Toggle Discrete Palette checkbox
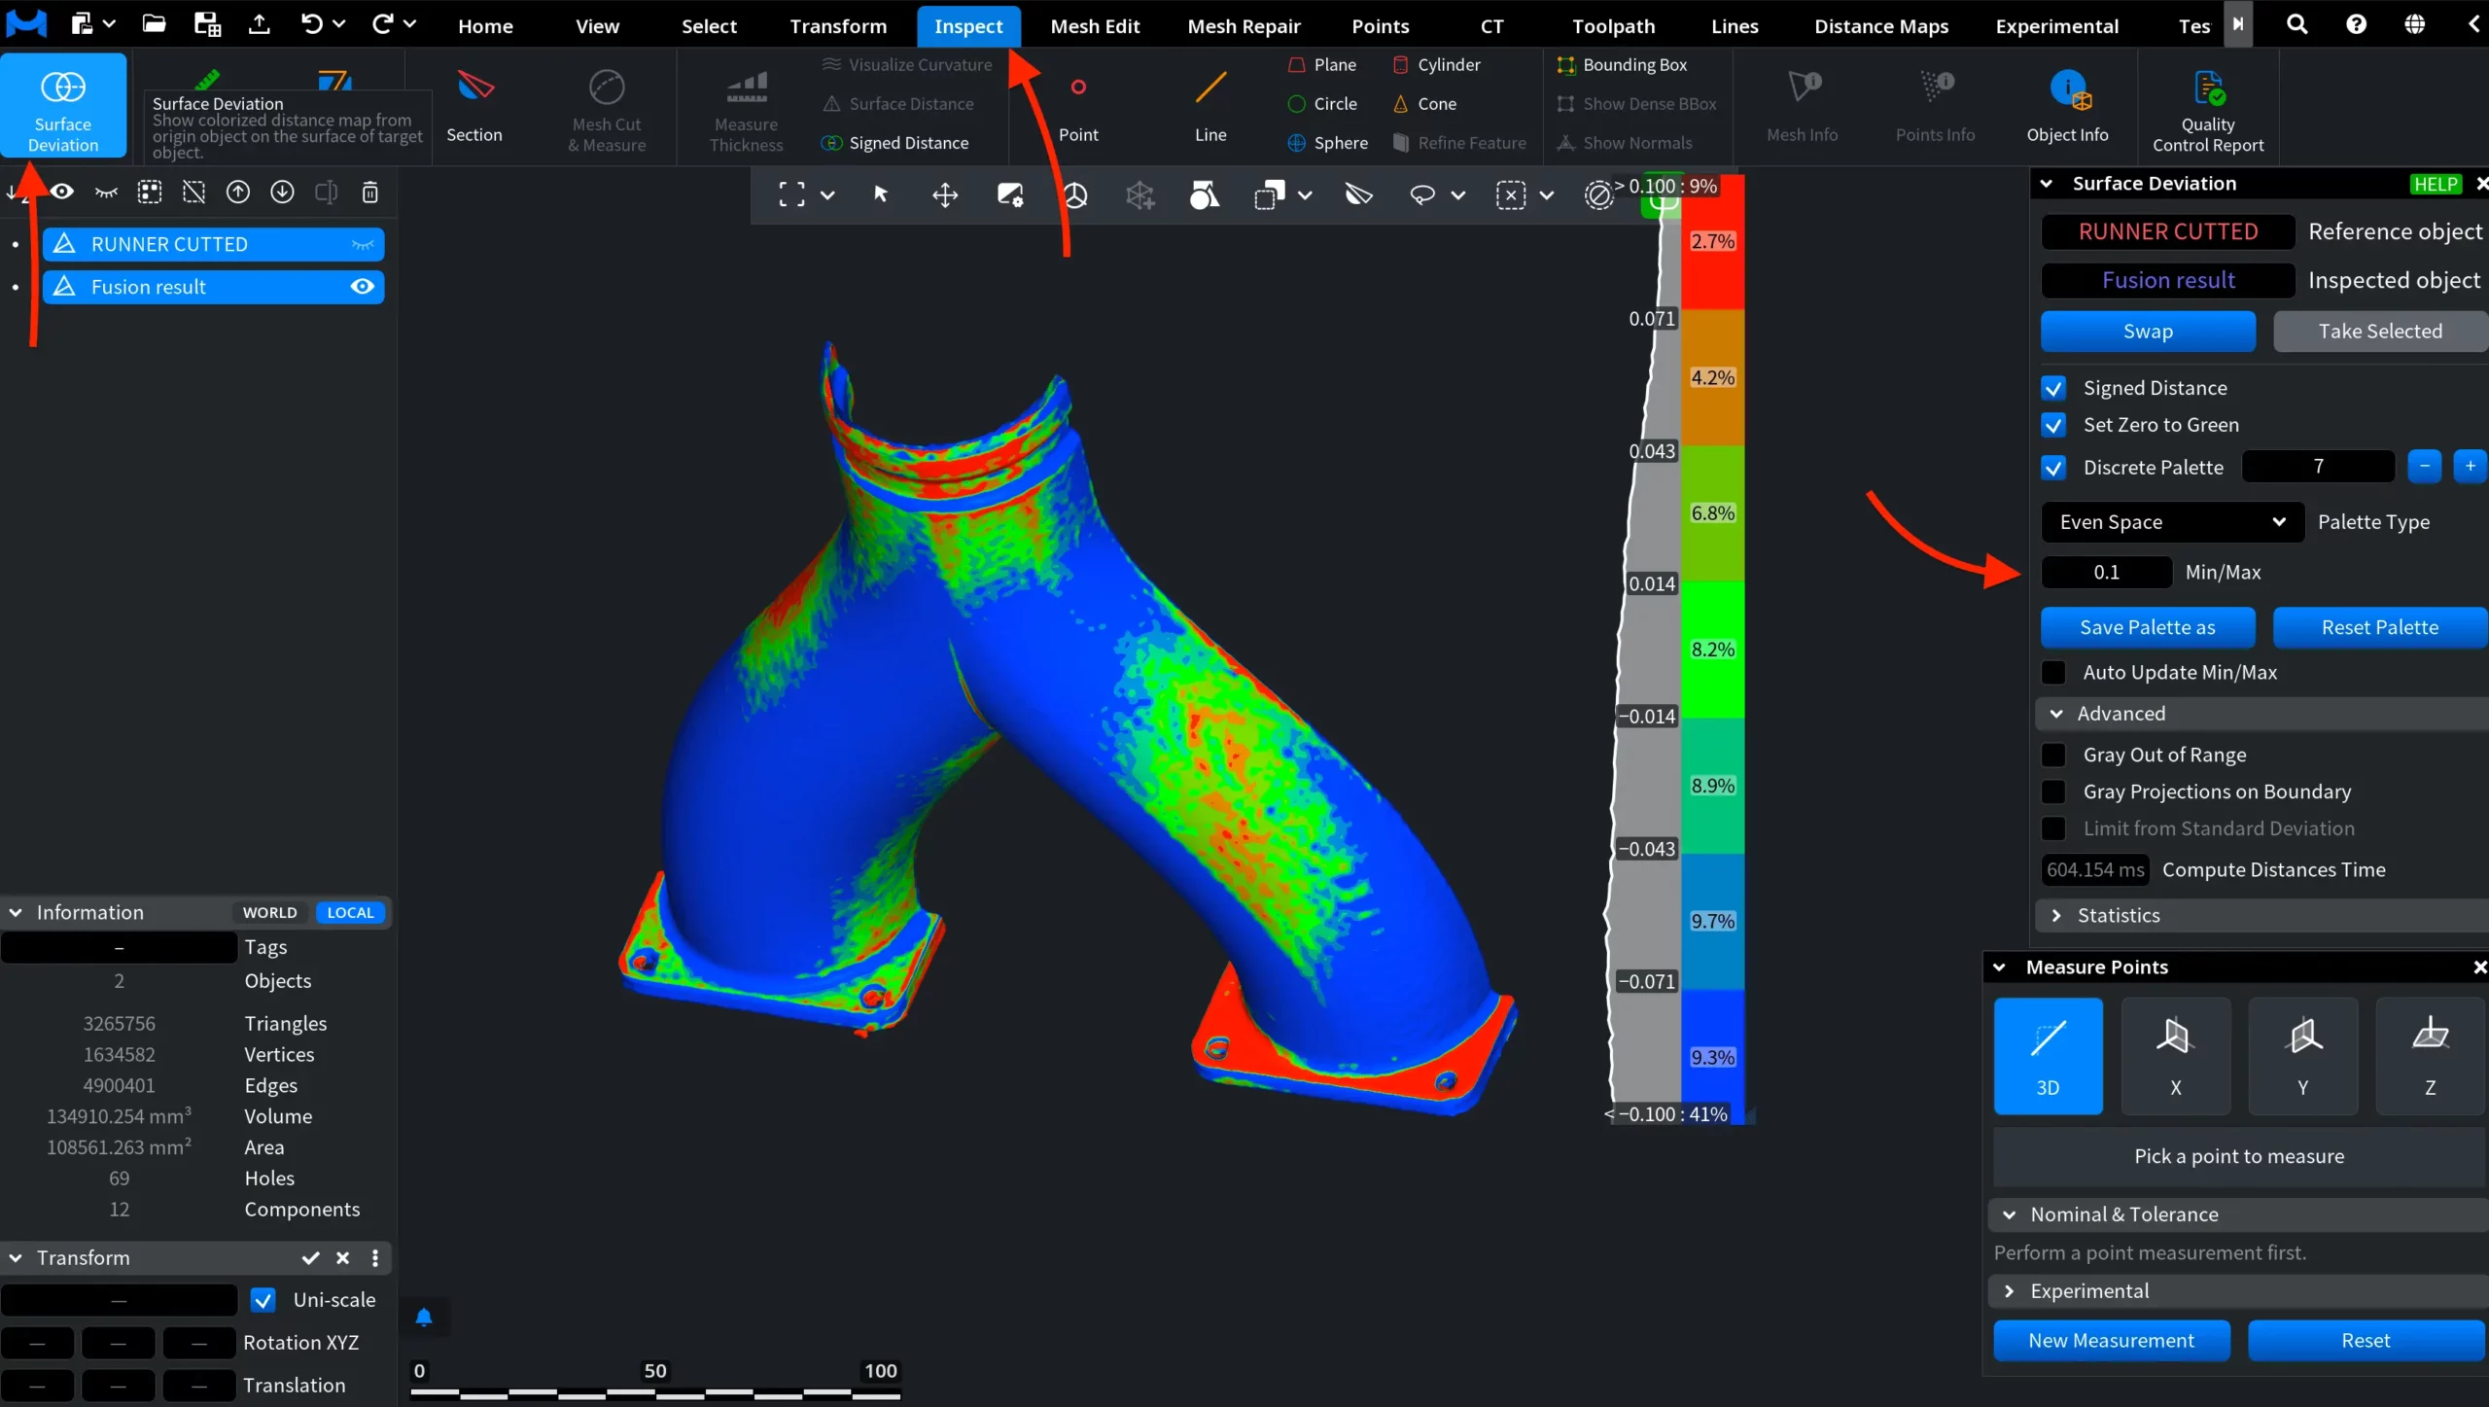The width and height of the screenshot is (2489, 1407). coord(2053,468)
